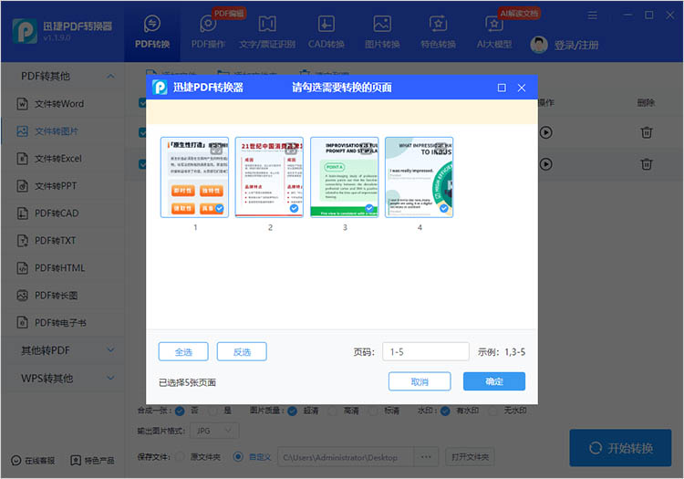The image size is (684, 479).
Task: Uncheck the checkmark on page 2 thumbnail
Action: pyautogui.click(x=294, y=209)
